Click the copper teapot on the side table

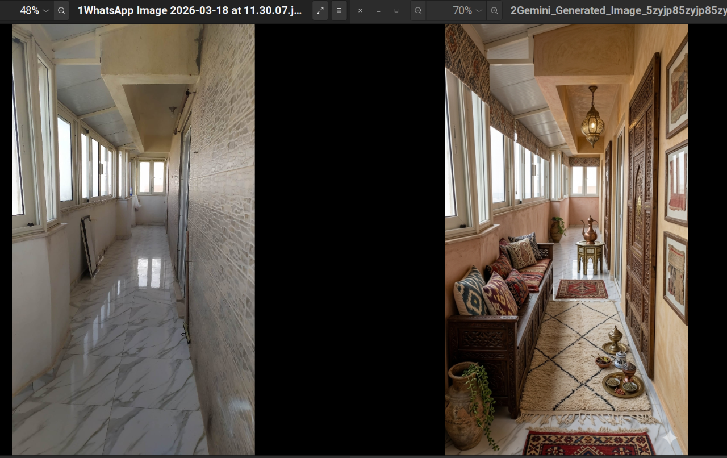click(589, 230)
